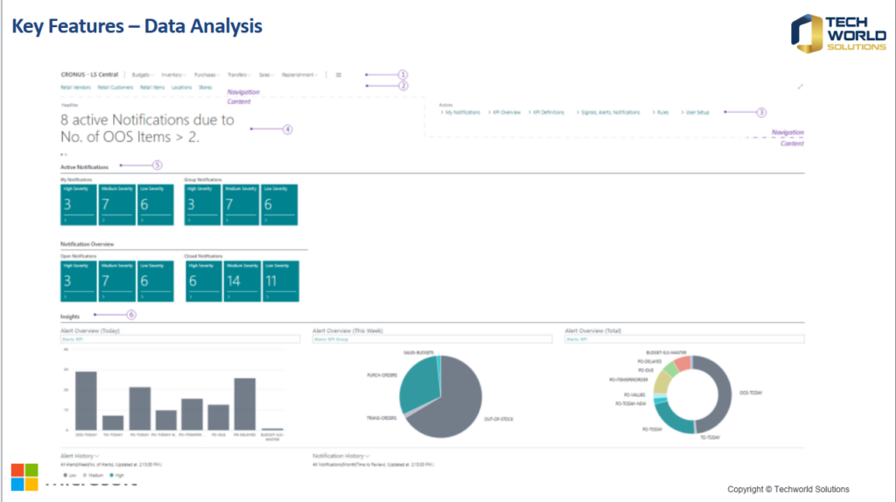Click the hamburger menu icon in navigation bar
Screen dimensions: 896x502
339,75
